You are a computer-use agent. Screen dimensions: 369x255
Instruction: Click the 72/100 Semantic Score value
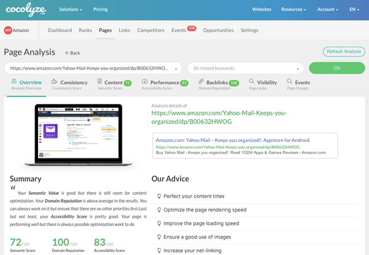click(20, 242)
